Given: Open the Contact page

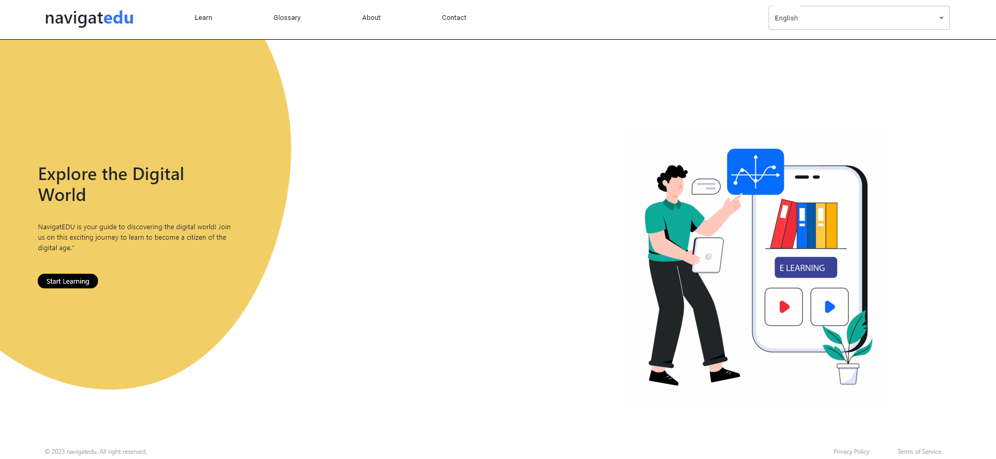Looking at the screenshot, I should [x=454, y=18].
